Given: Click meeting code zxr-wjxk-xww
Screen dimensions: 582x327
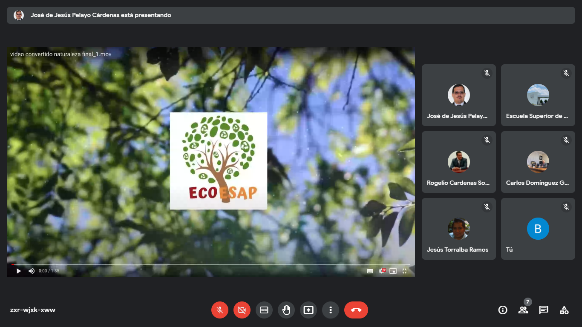Looking at the screenshot, I should pyautogui.click(x=33, y=310).
